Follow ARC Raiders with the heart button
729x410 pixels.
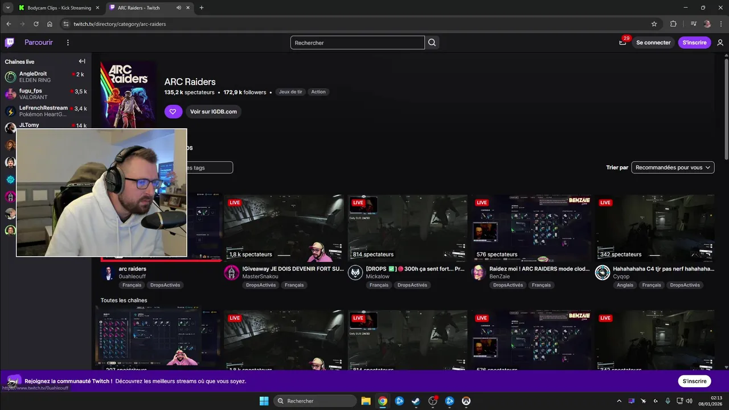[174, 112]
